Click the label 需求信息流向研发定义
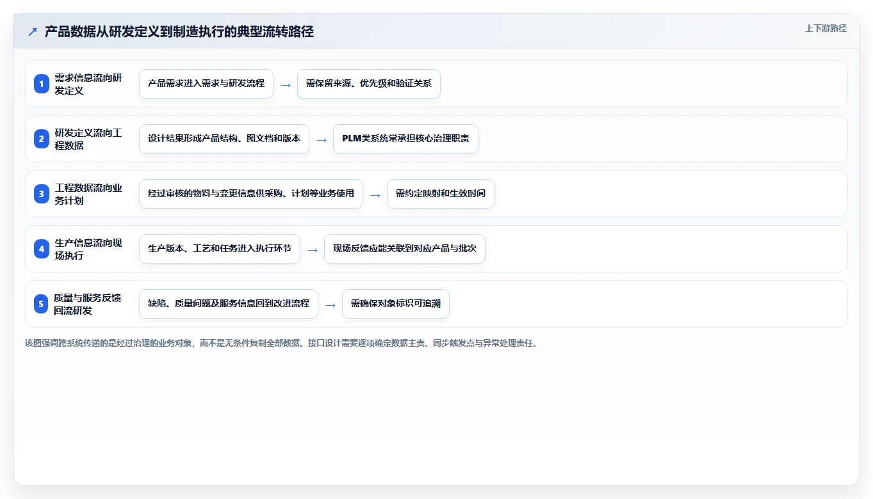The image size is (873, 499). pyautogui.click(x=88, y=84)
